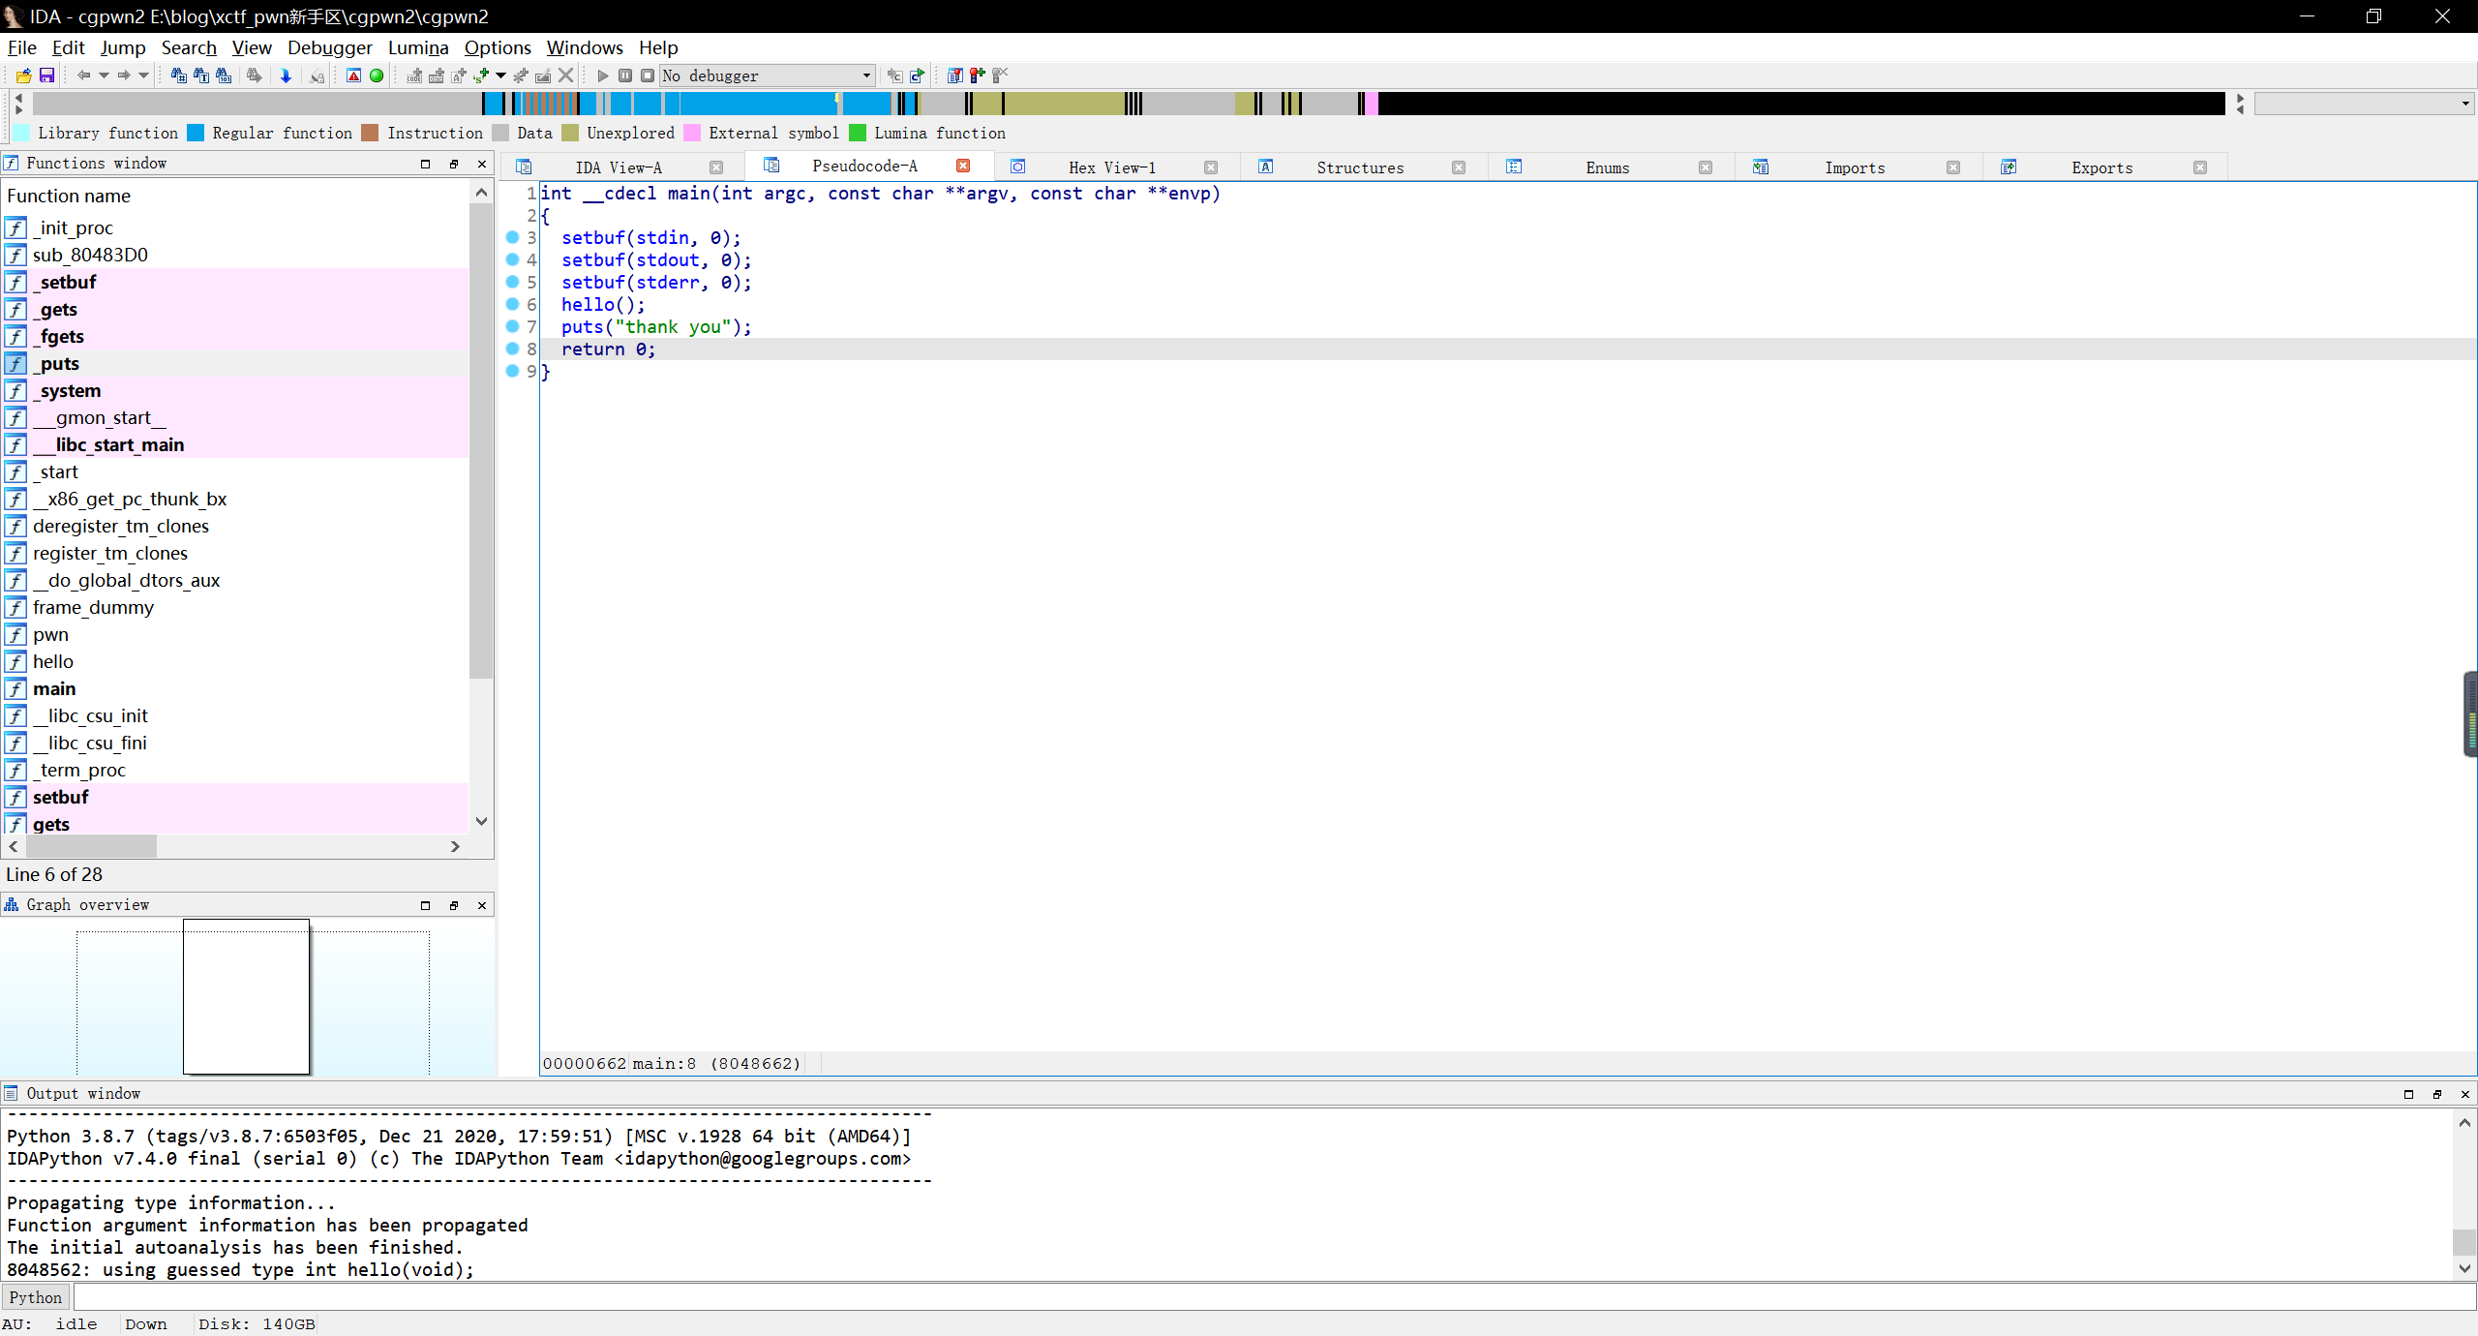Toggle breakpoint dot on line 3

click(513, 237)
